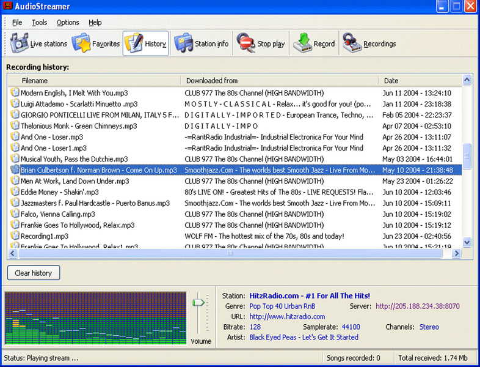
Task: Click file icon beside Men At Work row
Action: 15,180
